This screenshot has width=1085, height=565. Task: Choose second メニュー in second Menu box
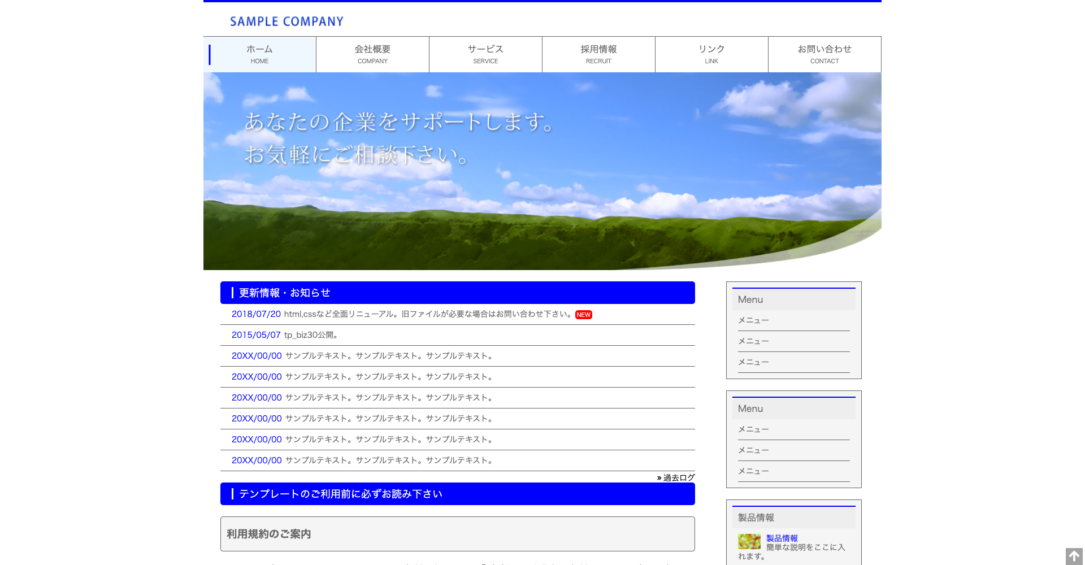[753, 450]
